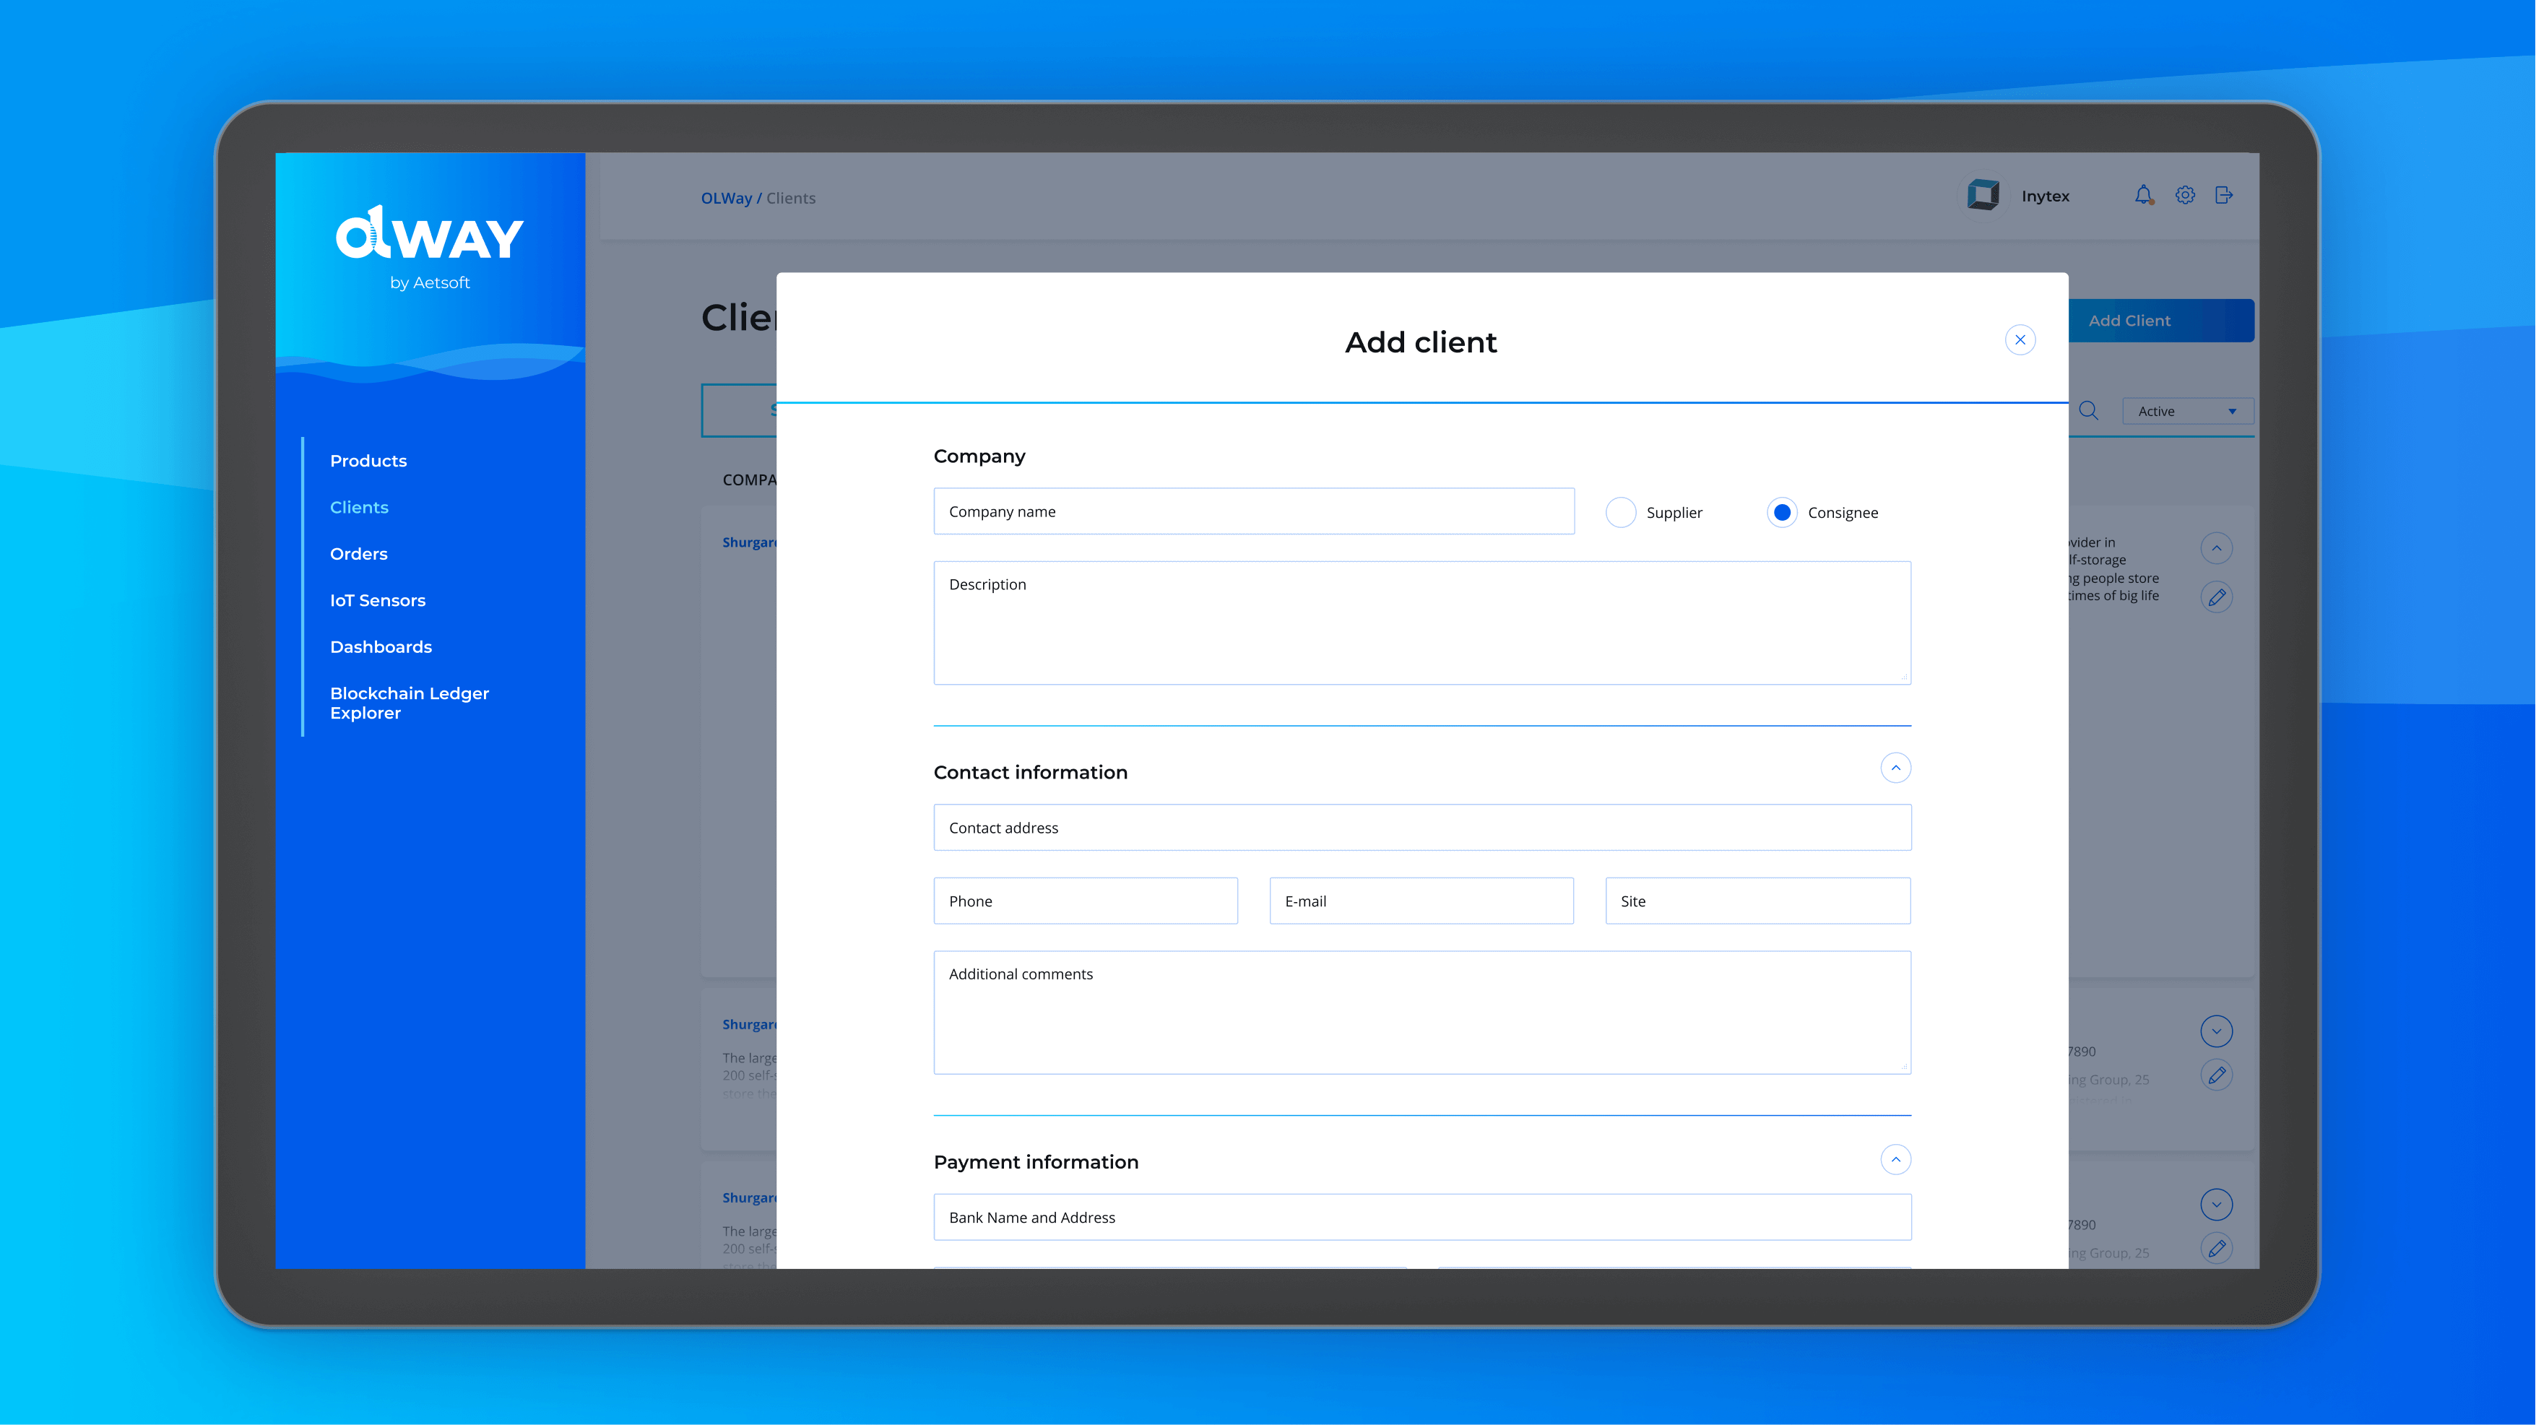This screenshot has height=1425, width=2536.
Task: Open settings via the gear icon
Action: pyautogui.click(x=2184, y=195)
